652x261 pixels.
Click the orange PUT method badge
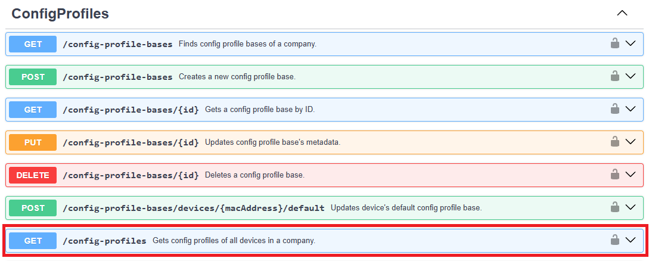[33, 142]
